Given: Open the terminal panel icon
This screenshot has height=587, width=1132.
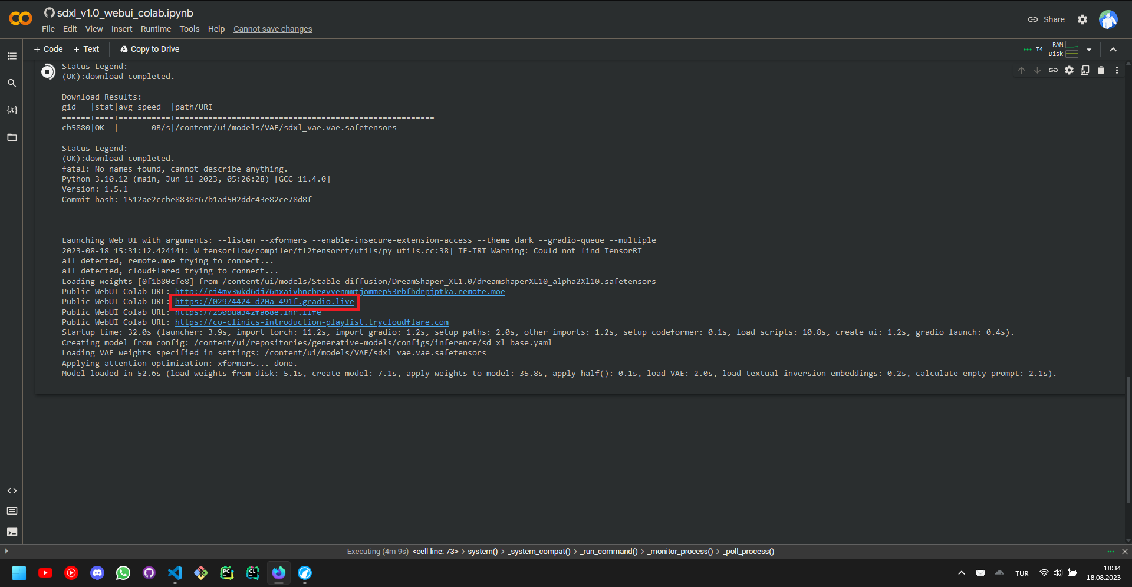Looking at the screenshot, I should pyautogui.click(x=12, y=532).
